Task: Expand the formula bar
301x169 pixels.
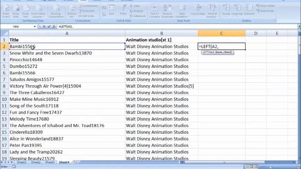Action: [x=299, y=26]
